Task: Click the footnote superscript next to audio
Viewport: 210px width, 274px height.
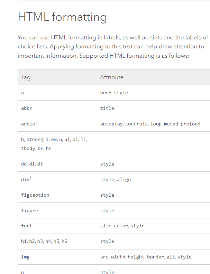Action: [37, 122]
